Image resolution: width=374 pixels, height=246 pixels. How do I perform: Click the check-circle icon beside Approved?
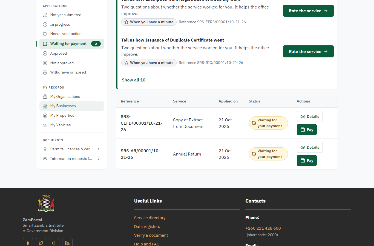(45, 54)
